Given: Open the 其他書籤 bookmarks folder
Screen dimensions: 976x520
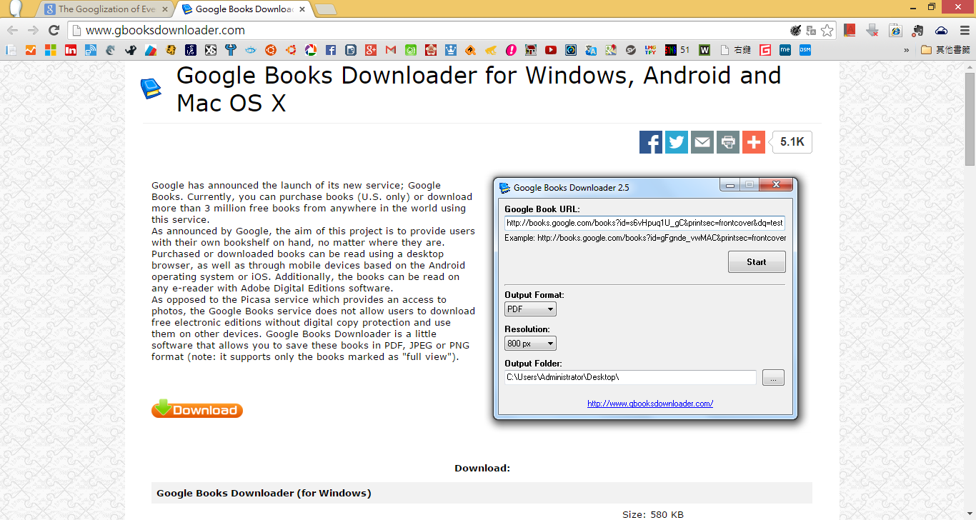Looking at the screenshot, I should [945, 50].
